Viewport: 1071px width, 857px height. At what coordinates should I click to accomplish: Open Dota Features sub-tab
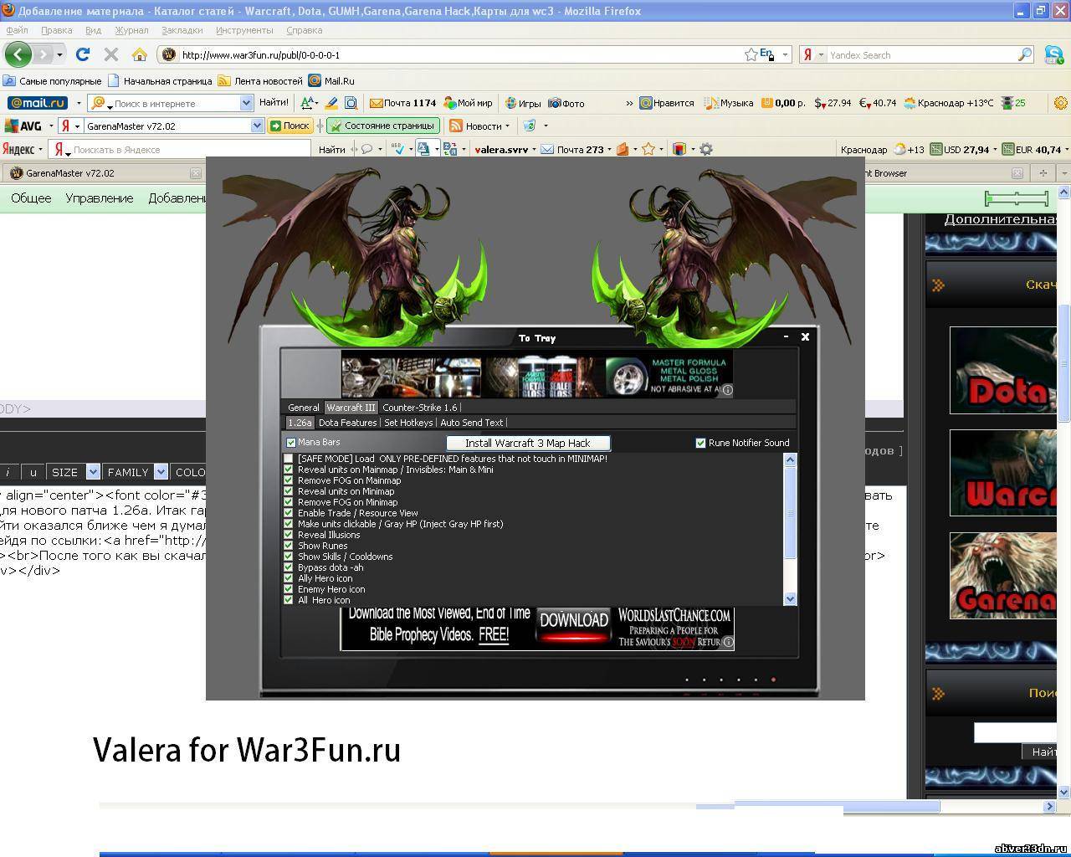pyautogui.click(x=347, y=423)
